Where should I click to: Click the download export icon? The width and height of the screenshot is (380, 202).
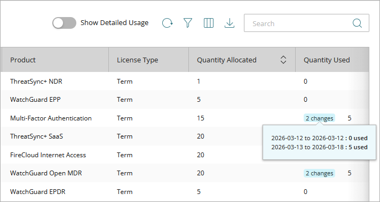tap(229, 23)
